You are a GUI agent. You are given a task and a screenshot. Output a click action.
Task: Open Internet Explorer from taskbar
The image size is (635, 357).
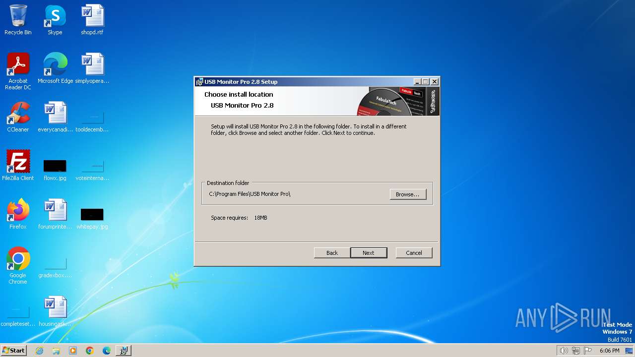point(39,351)
